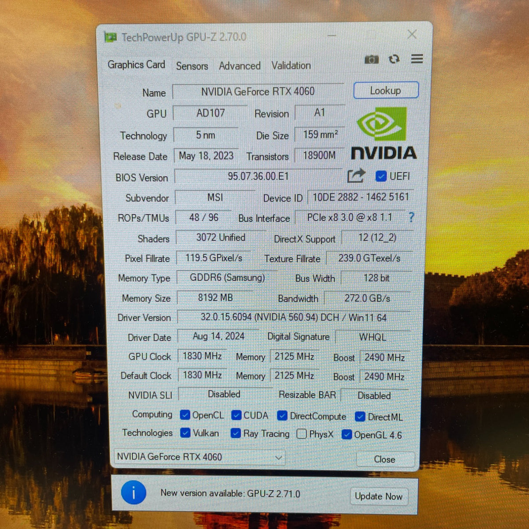Open the hamburger menu icon
Screen dimensions: 529x529
[417, 59]
